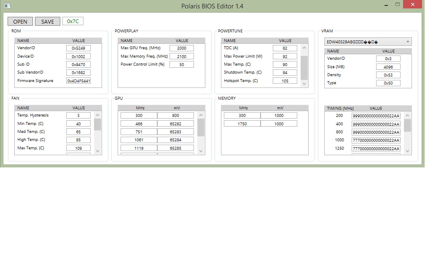Click the FAN list scroll up arrow
Screen dimensions: 425x265
tap(97, 115)
